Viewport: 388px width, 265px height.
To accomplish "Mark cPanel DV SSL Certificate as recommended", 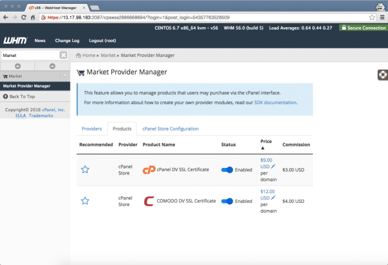I will pyautogui.click(x=85, y=169).
